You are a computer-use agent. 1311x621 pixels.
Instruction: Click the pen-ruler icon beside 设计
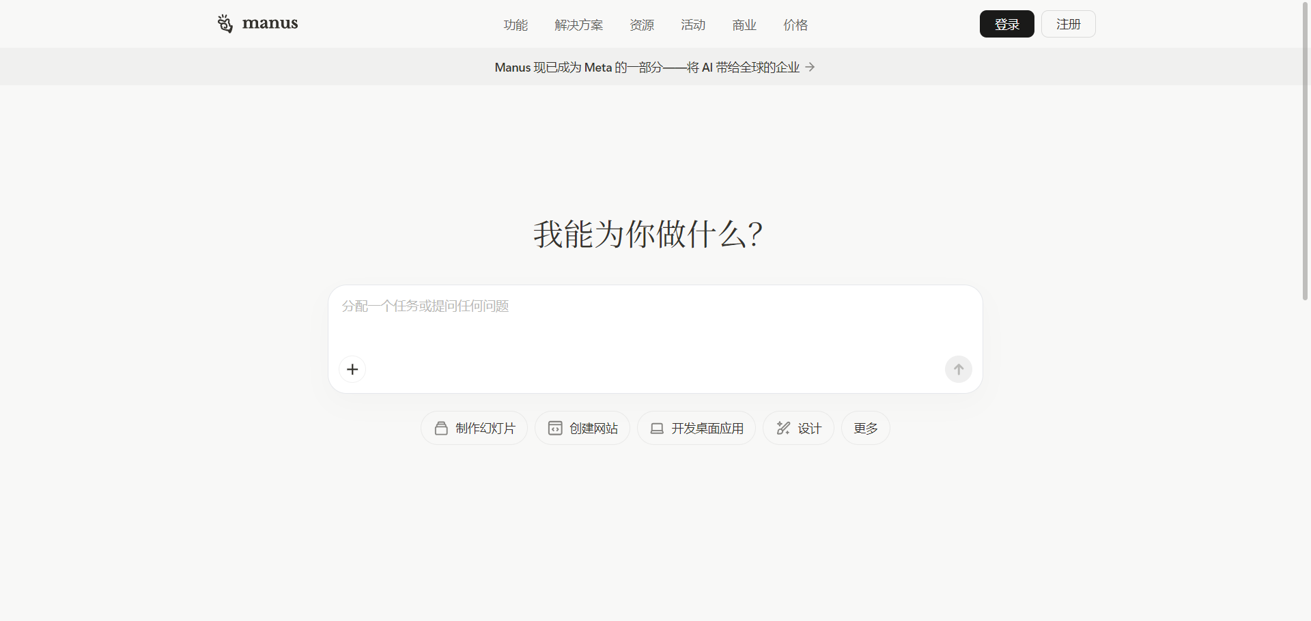pyautogui.click(x=783, y=428)
